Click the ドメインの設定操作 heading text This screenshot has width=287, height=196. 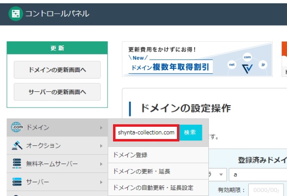[x=185, y=108]
